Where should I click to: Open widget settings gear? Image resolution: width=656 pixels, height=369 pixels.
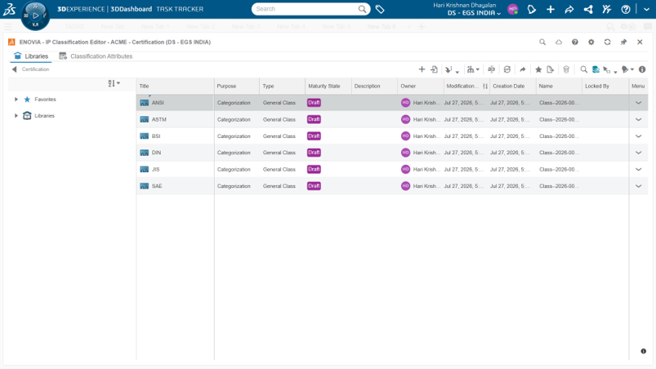(x=591, y=42)
